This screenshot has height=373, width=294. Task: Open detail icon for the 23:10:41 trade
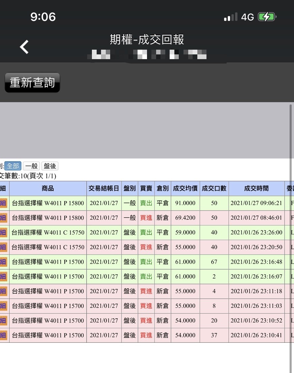(x=3, y=335)
